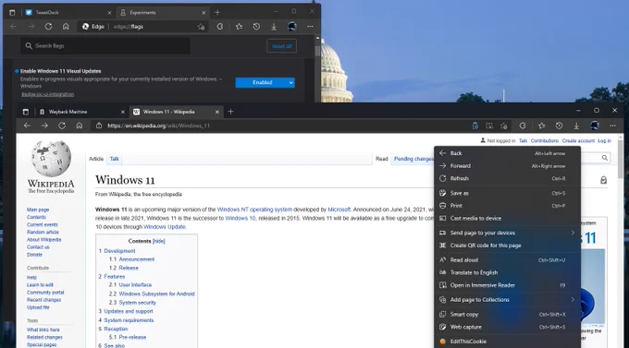Open Favorites list icon in Wikipedia window toolbar
The image size is (629, 348).
pos(541,126)
